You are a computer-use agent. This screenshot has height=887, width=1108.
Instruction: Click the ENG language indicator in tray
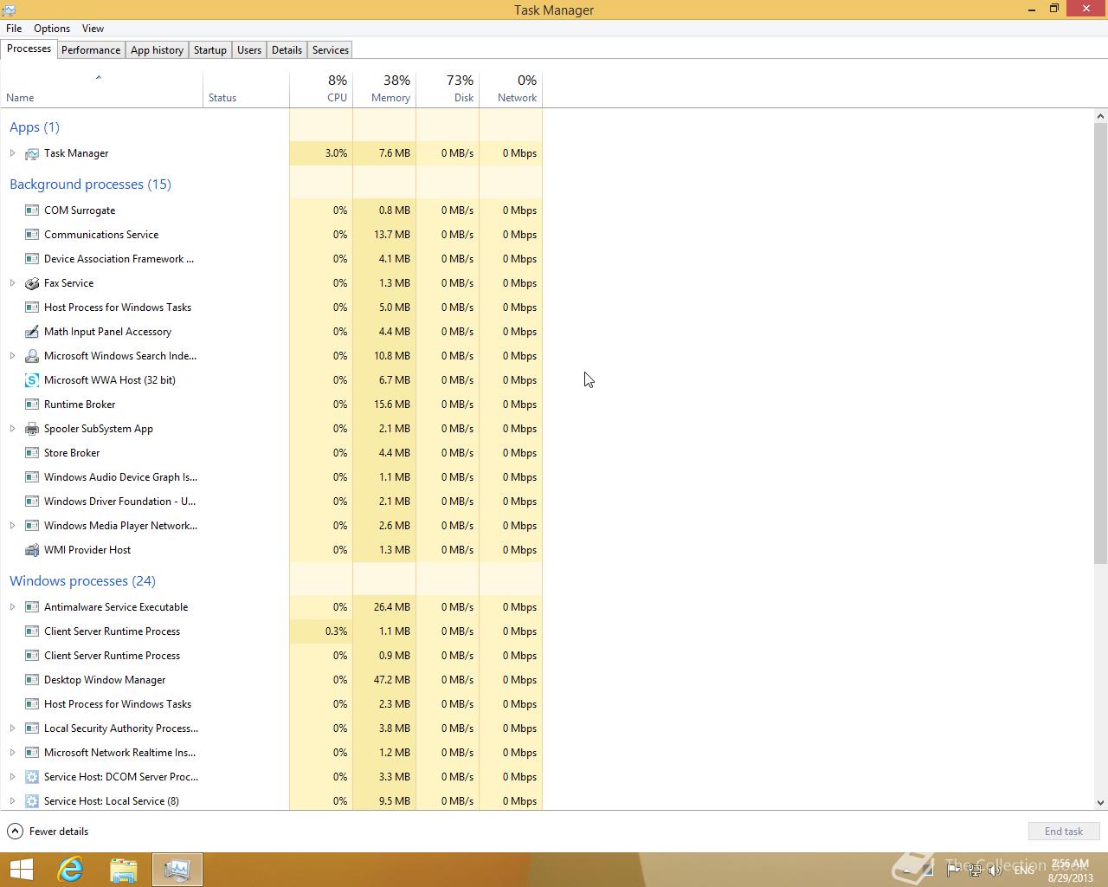tap(1024, 871)
